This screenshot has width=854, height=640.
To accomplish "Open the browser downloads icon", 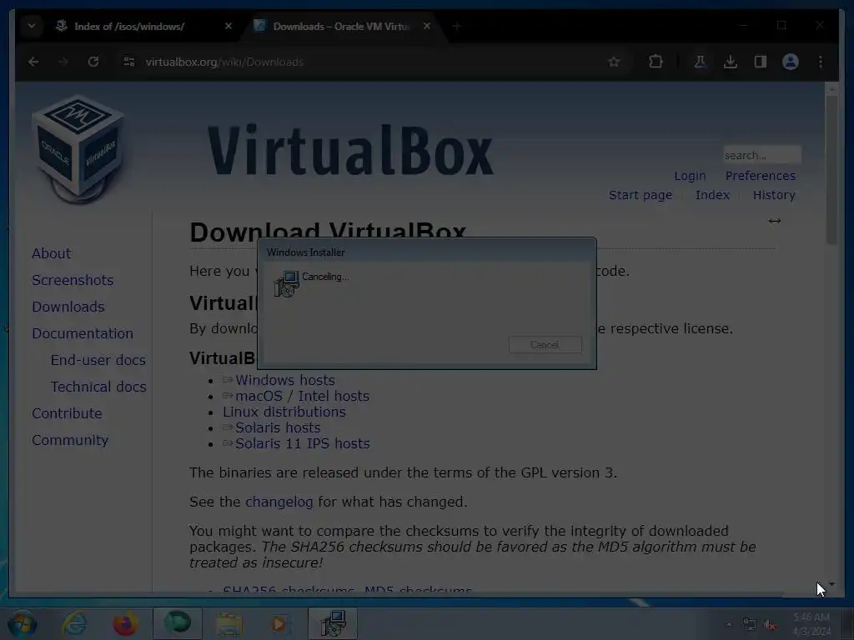I will (731, 62).
